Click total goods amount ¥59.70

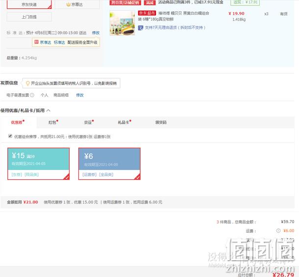click(288, 222)
